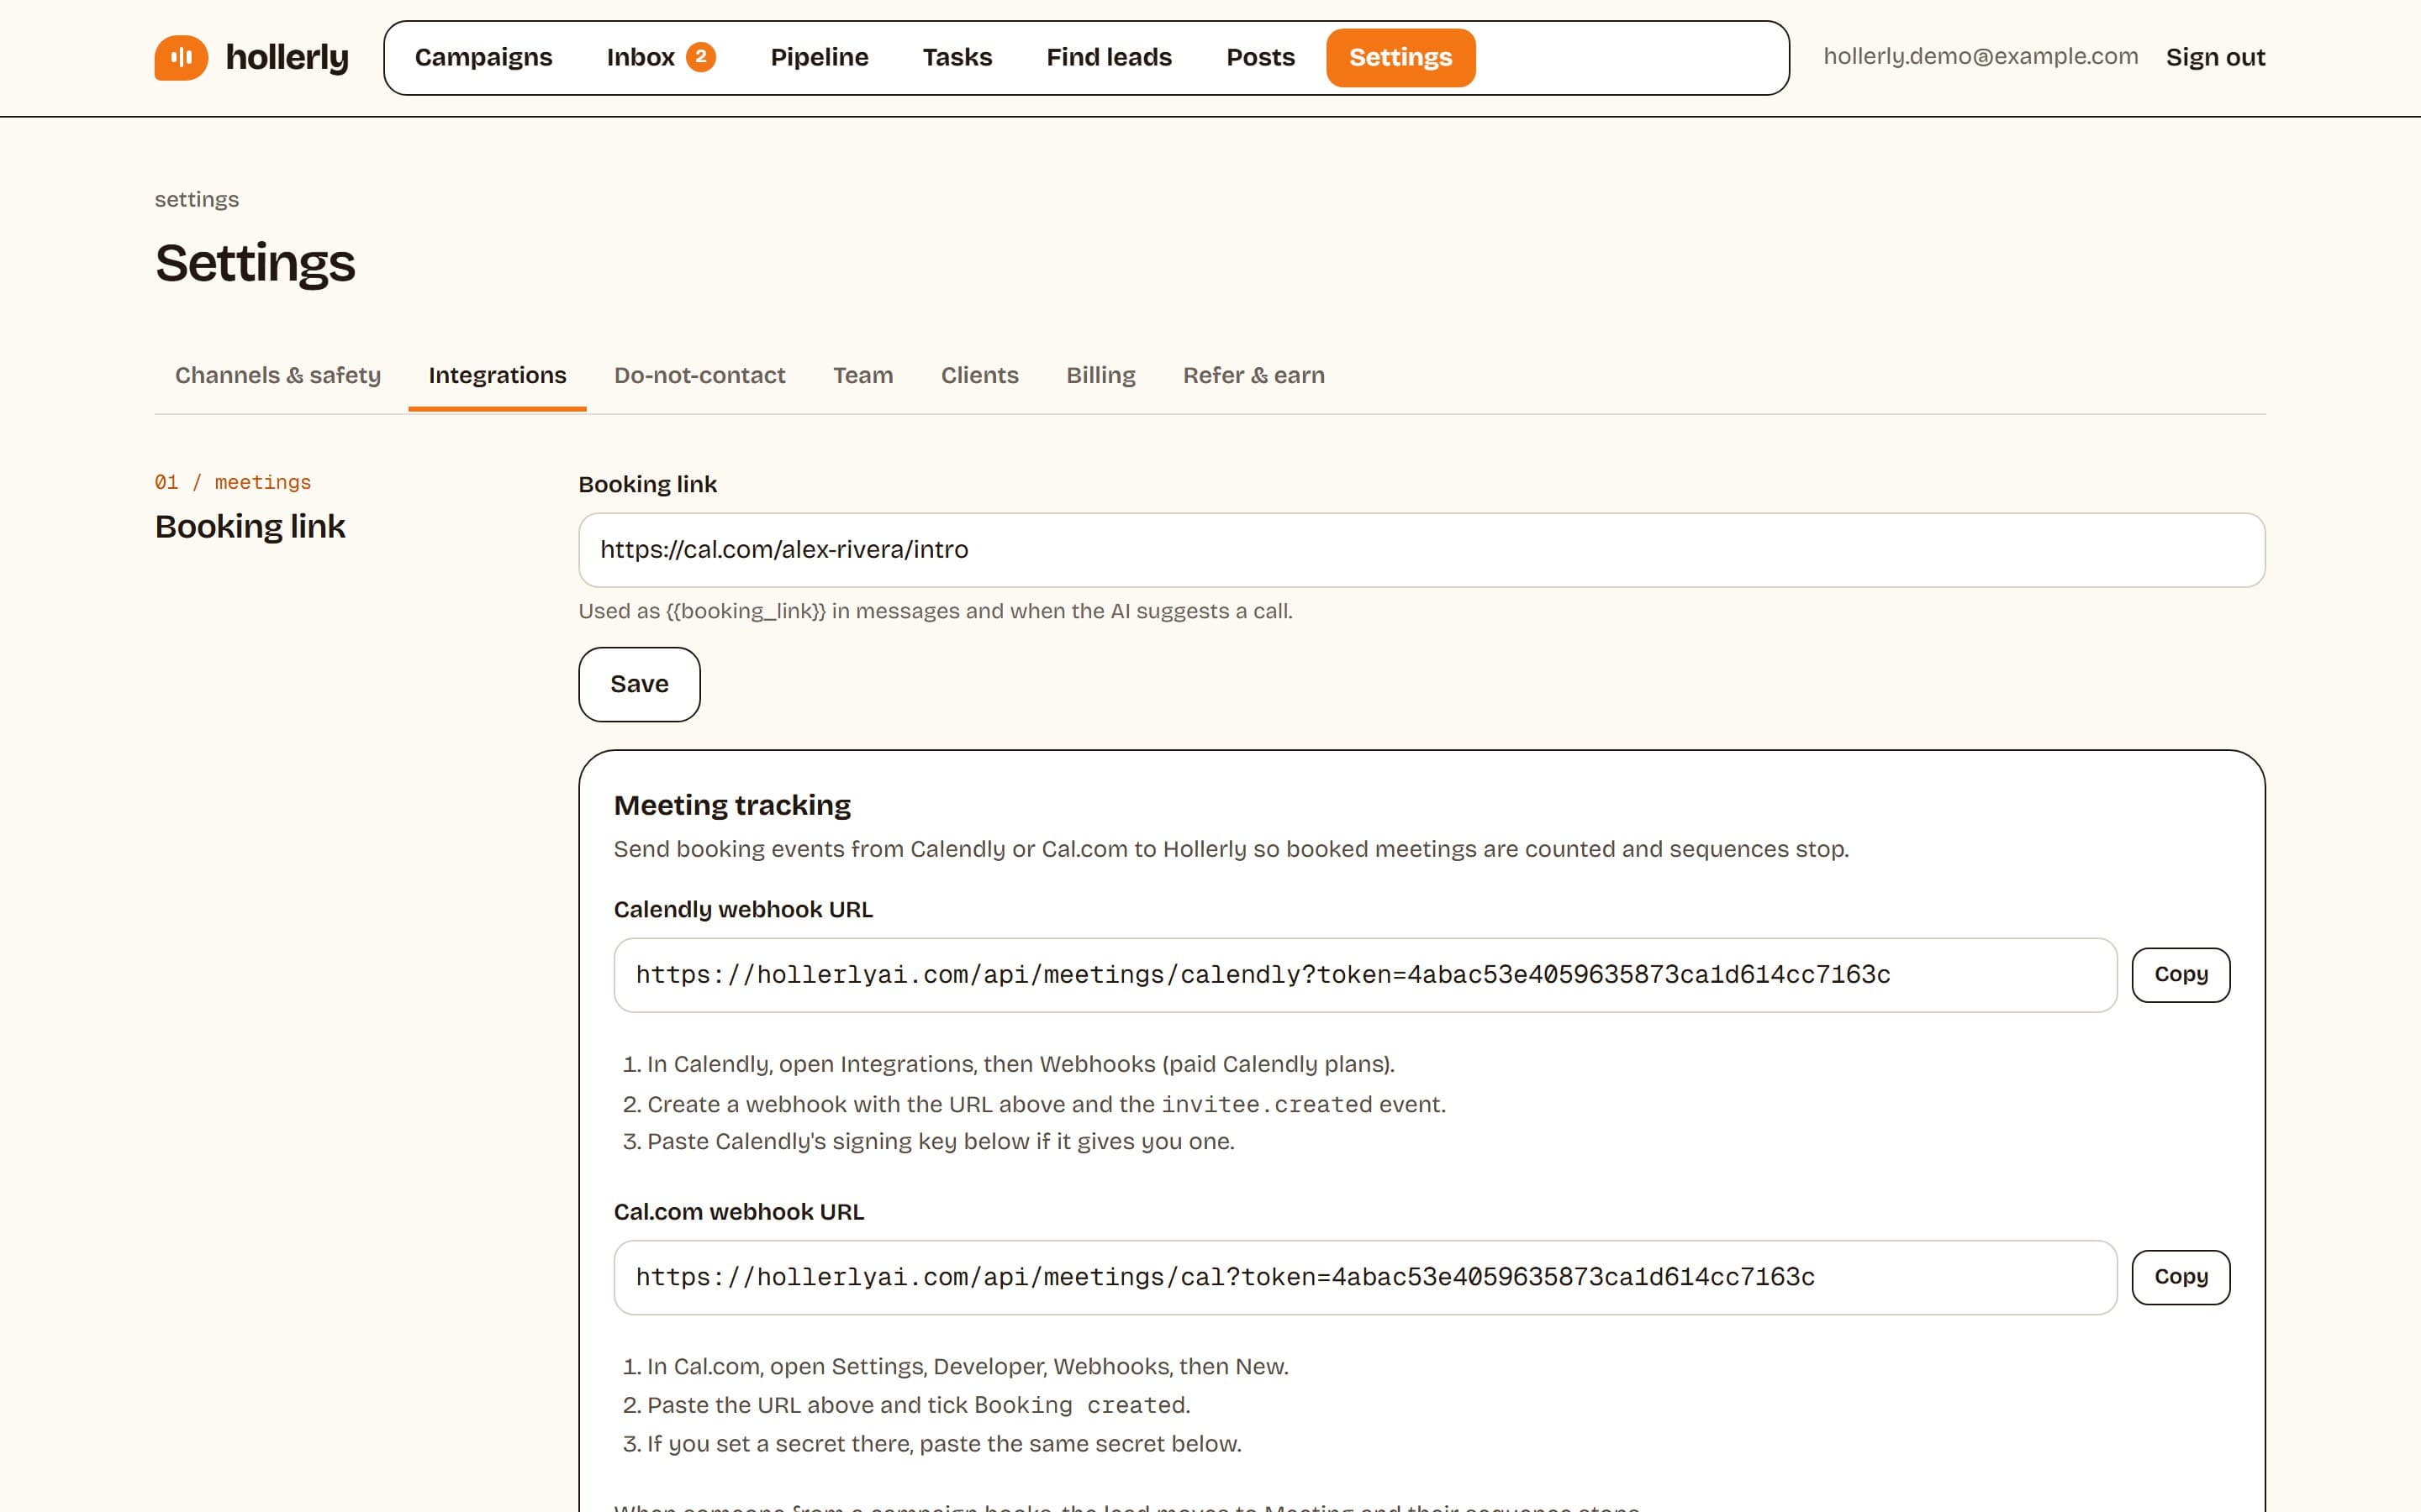Click the orange hollerly logo icon
The width and height of the screenshot is (2421, 1512).
coord(181,57)
